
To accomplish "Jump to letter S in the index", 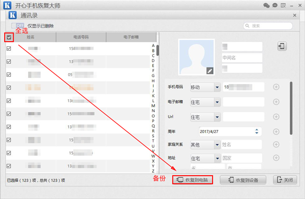I will [154, 136].
